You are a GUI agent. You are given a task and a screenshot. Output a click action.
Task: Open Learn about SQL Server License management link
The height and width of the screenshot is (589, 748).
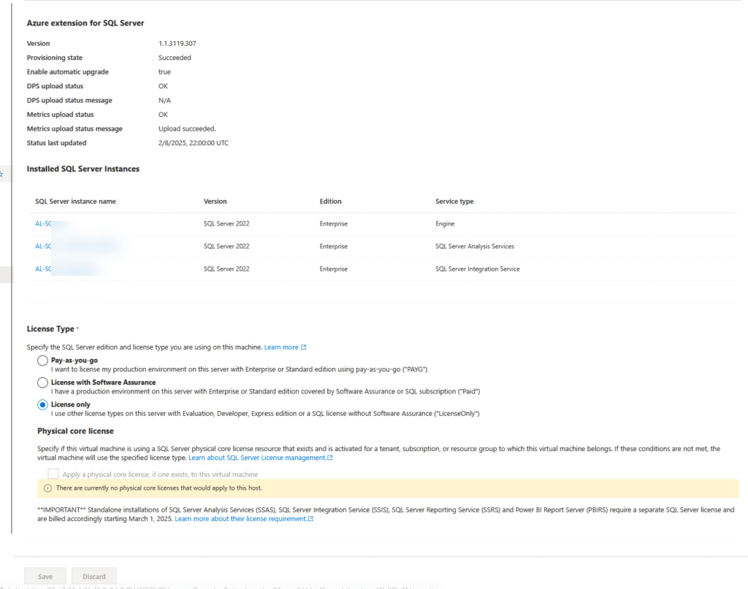tap(257, 458)
